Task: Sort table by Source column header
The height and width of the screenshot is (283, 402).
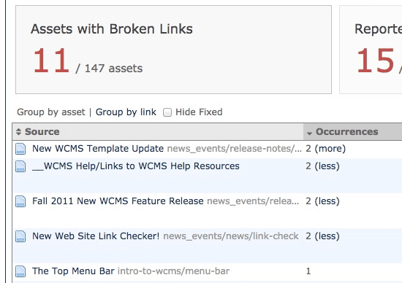Action: click(42, 132)
